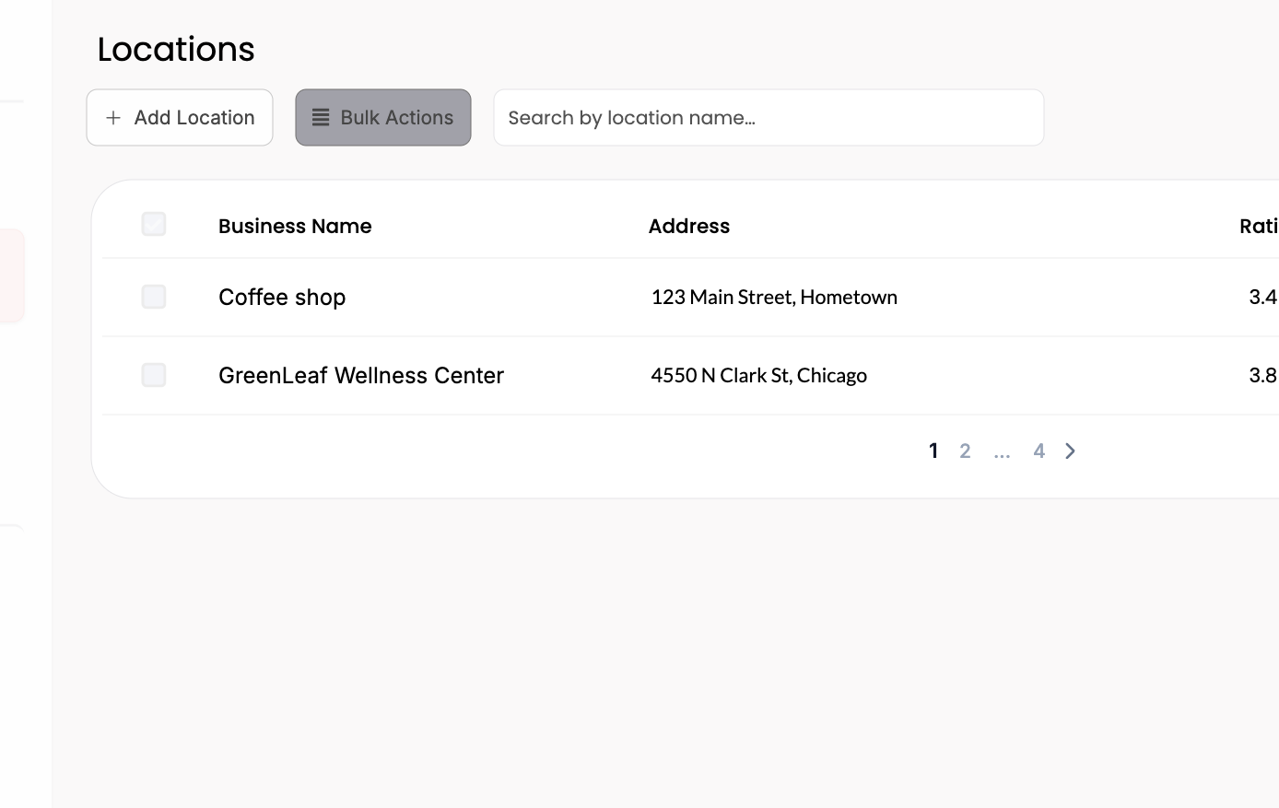Select page 1 in the pagination

[933, 451]
